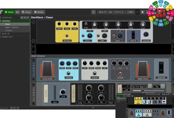Remove rackspace with the minus button

25,18
